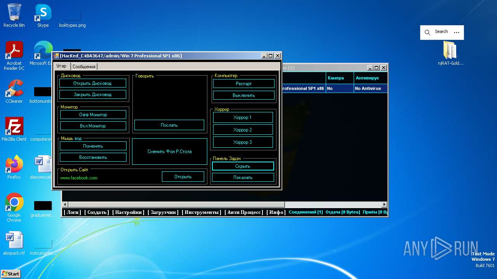Image resolution: width=497 pixels, height=279 pixels.
Task: Open the [ Инфо ] menu in the njRAT window
Action: tap(276, 212)
